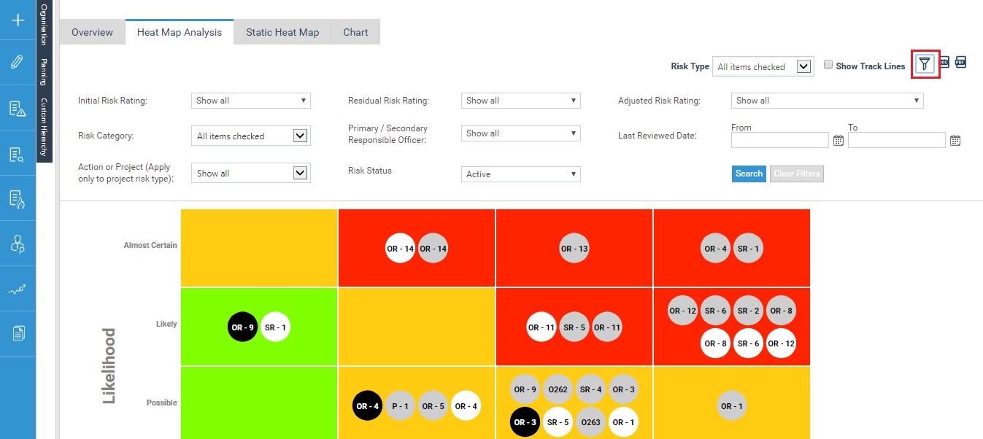Switch to the Overview tab
Image resolution: width=983 pixels, height=439 pixels.
[x=92, y=32]
